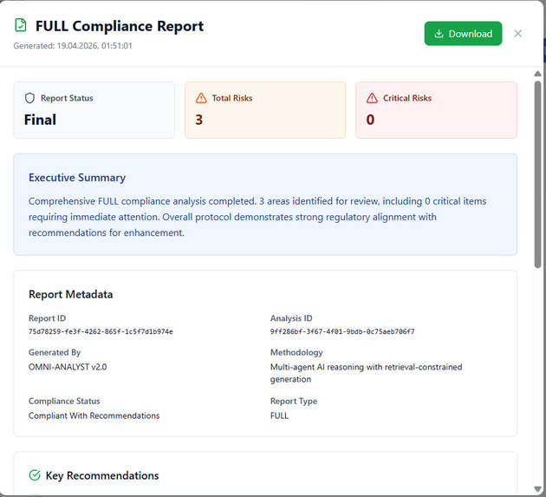
Task: Click the orange warning icon in Total Risks
Action: pos(201,98)
